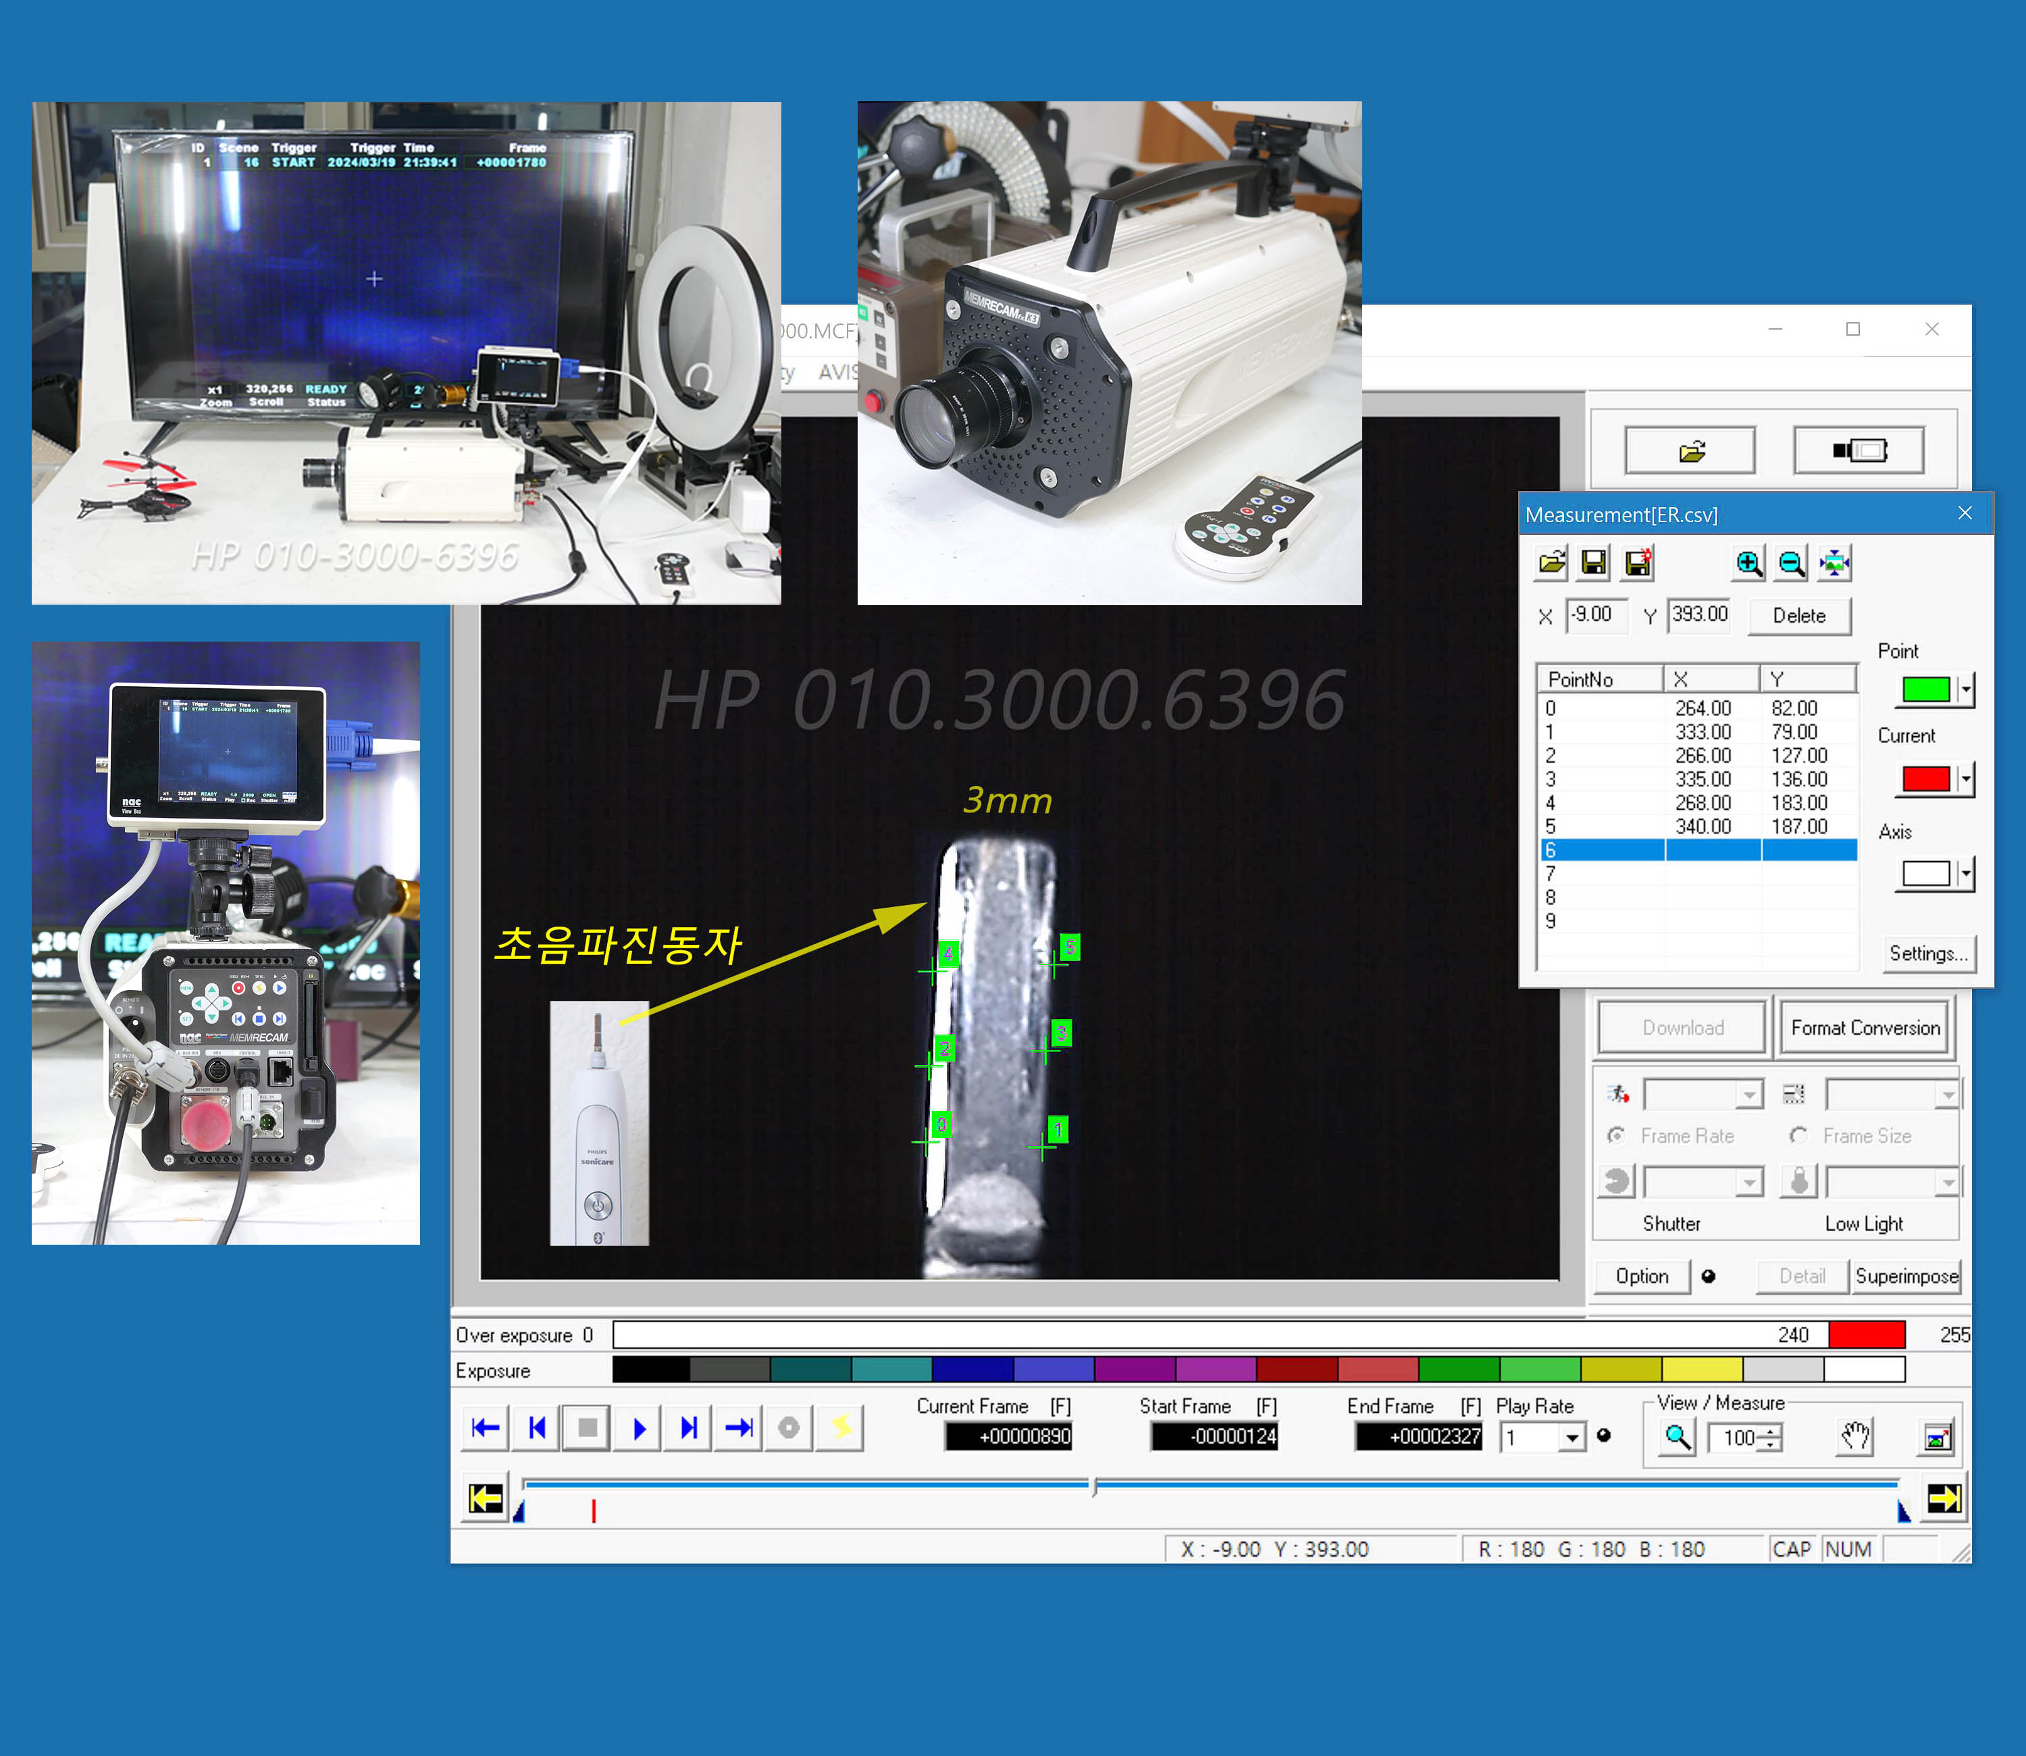2026x1756 pixels.
Task: Click zoom-in magnifier in Measurement panel
Action: pyautogui.click(x=1748, y=563)
